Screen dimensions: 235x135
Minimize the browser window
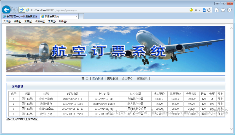tap(217, 3)
